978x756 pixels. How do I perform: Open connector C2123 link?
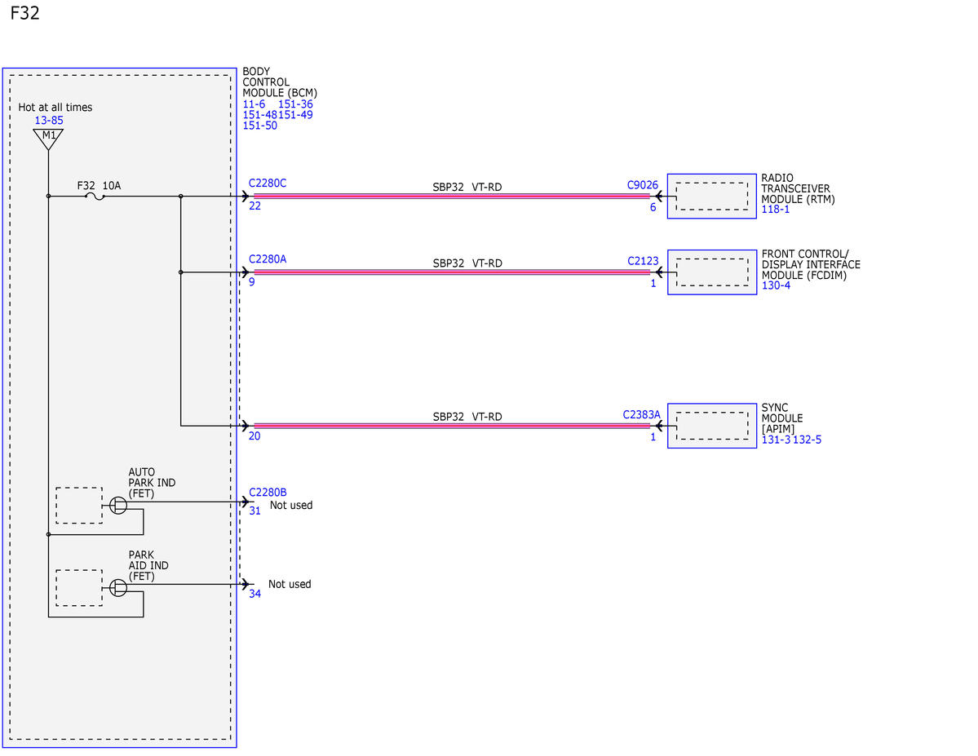(643, 261)
